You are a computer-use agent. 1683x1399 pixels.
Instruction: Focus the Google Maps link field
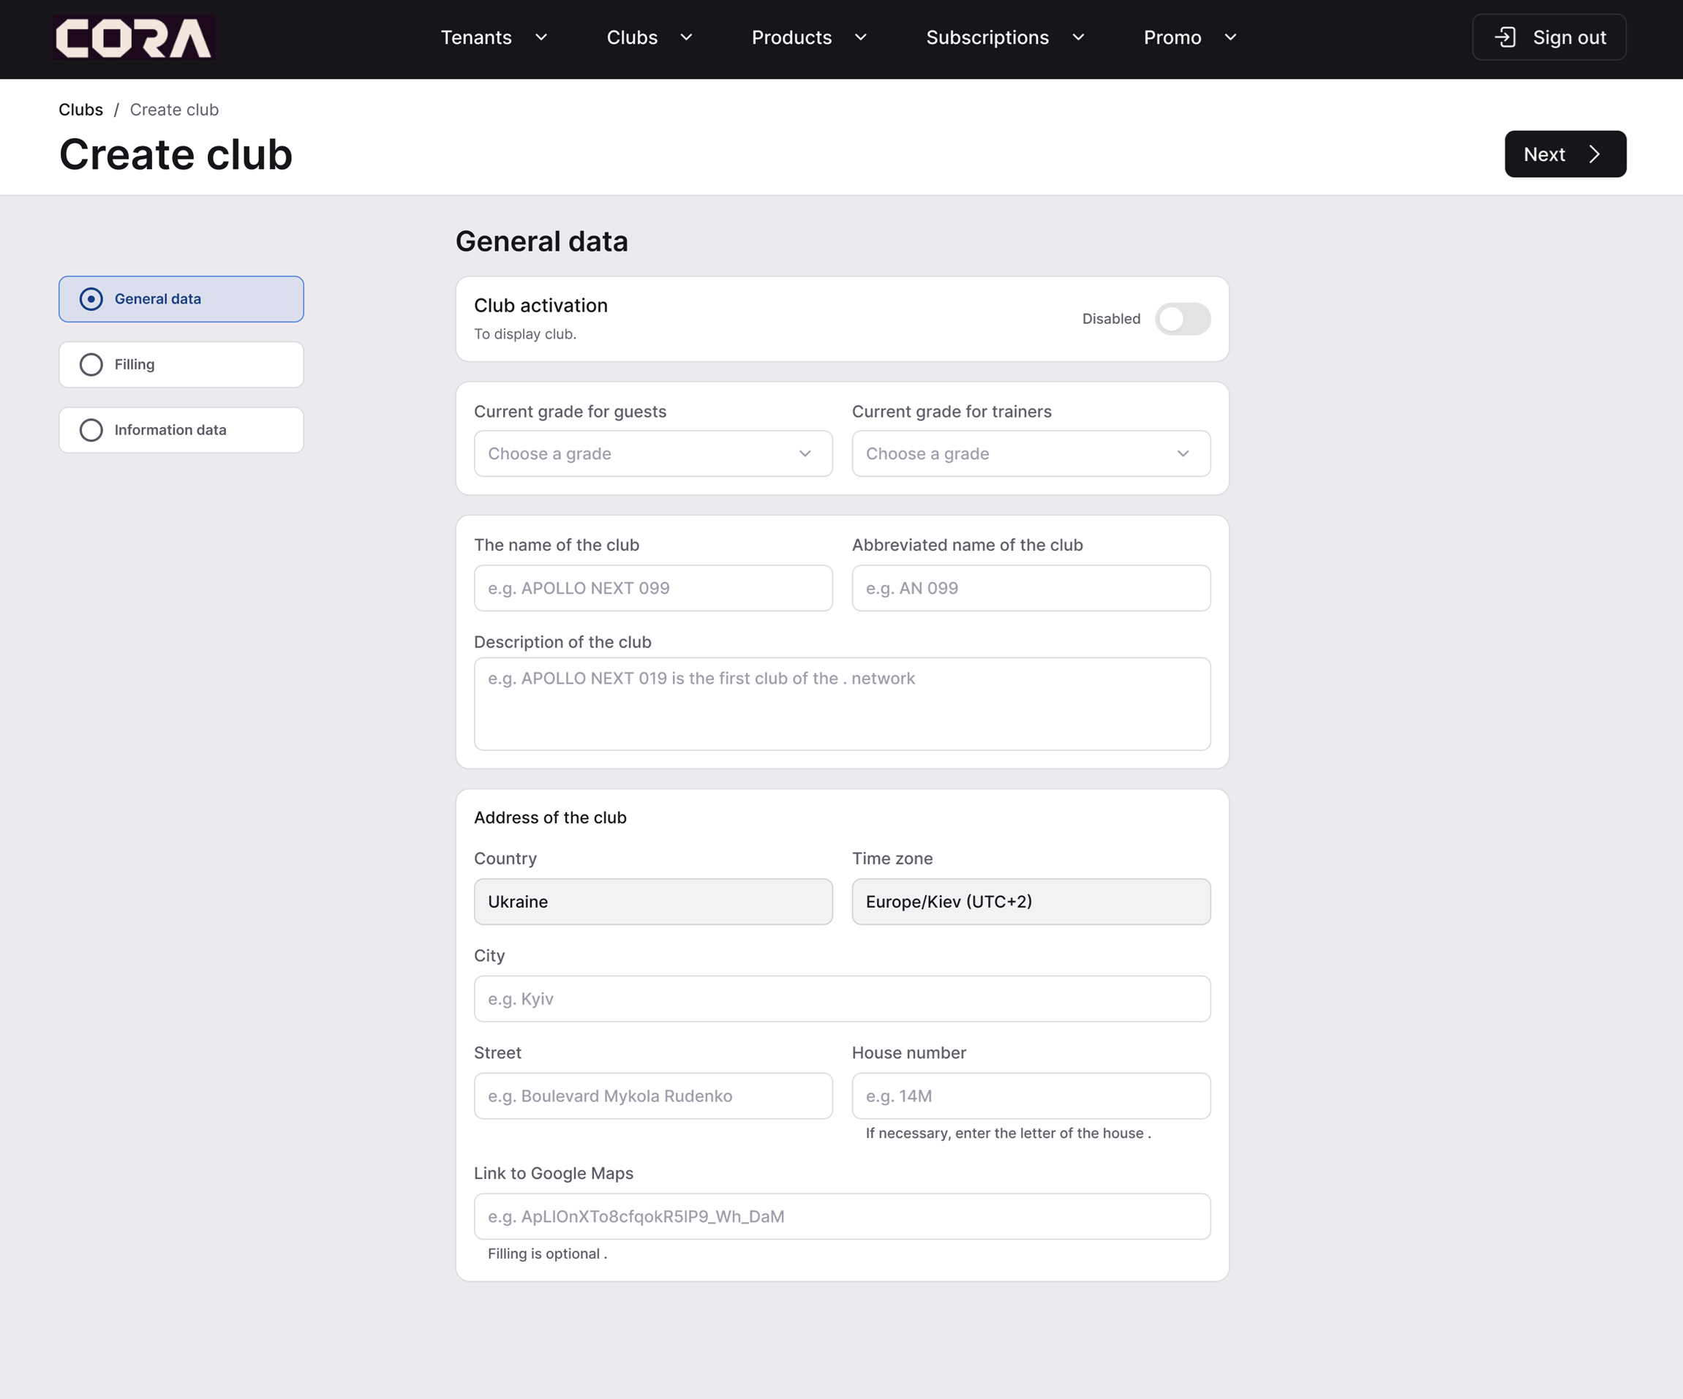pos(841,1216)
